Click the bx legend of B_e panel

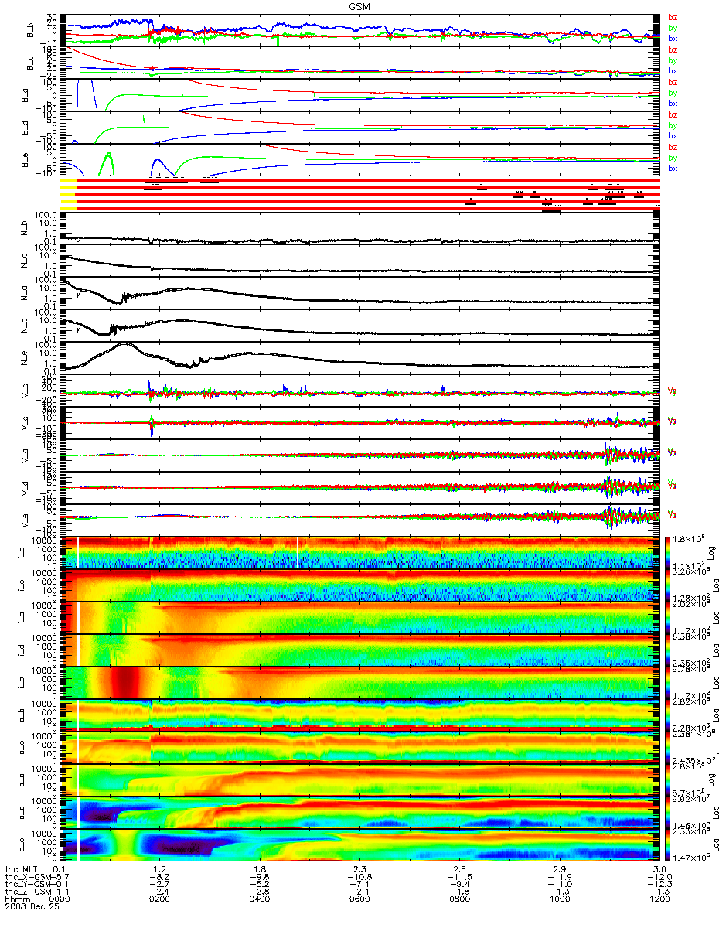pyautogui.click(x=673, y=168)
